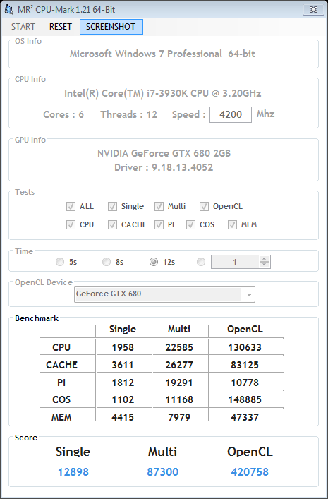
Task: Toggle the PI test checkbox
Action: pos(159,224)
